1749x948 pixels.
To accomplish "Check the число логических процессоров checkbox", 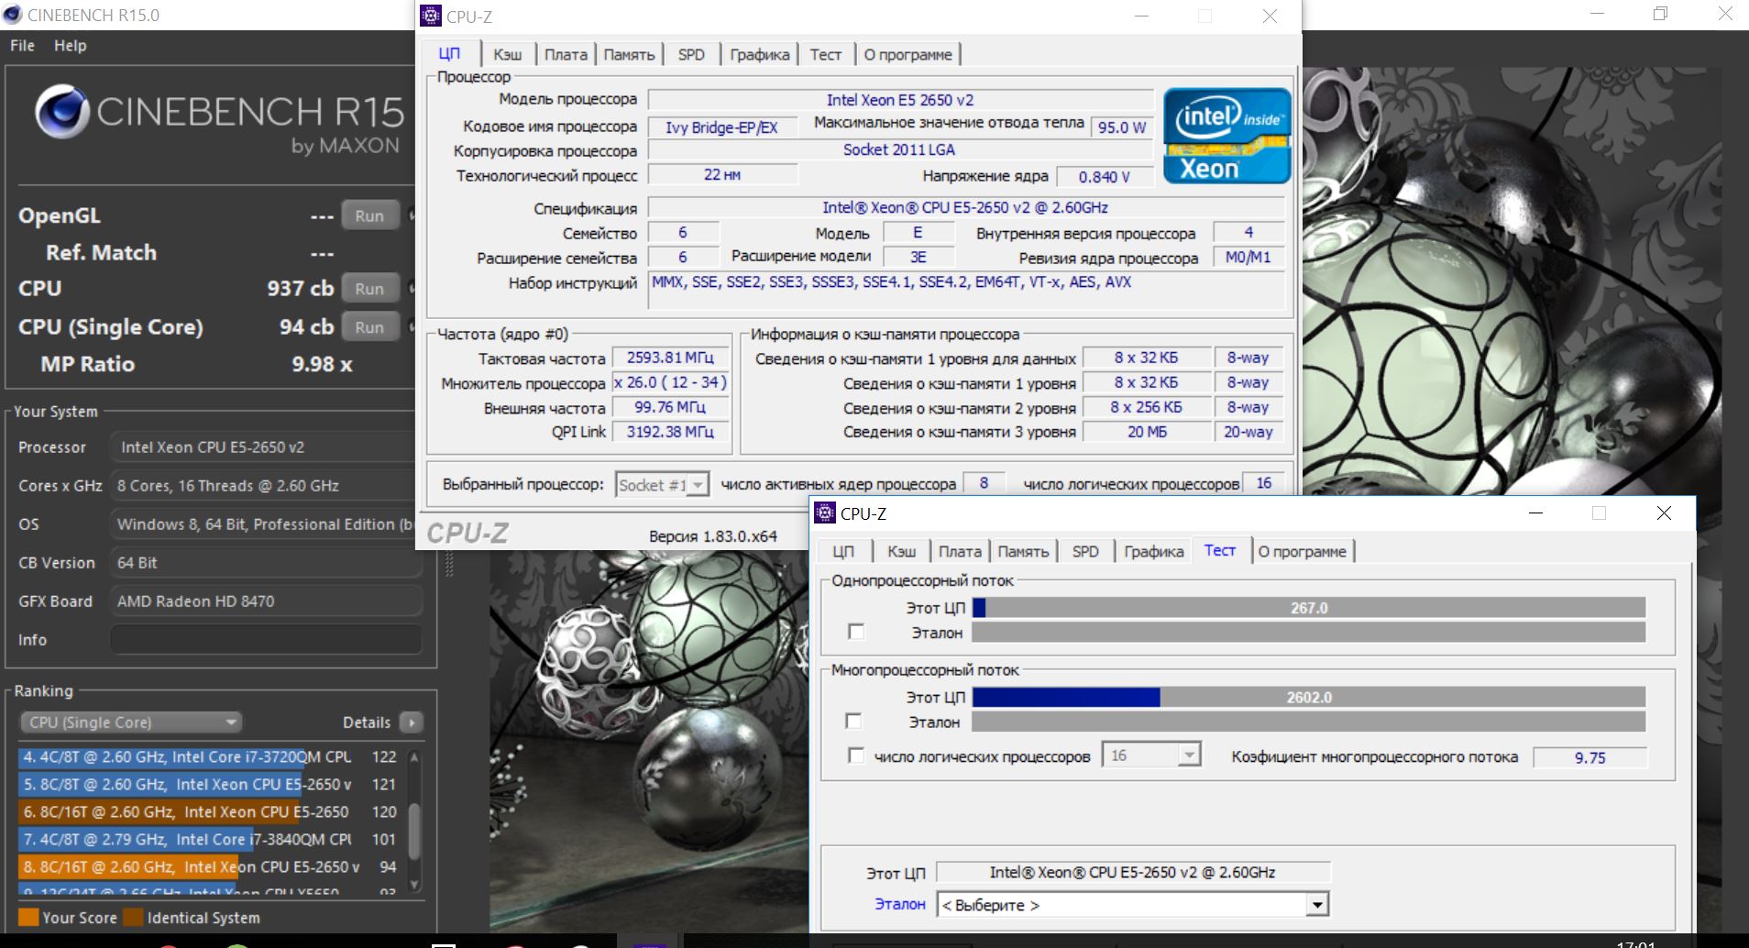I will (856, 755).
